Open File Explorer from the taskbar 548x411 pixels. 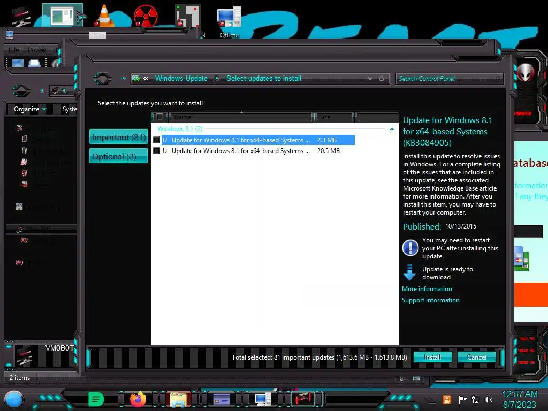tap(178, 399)
